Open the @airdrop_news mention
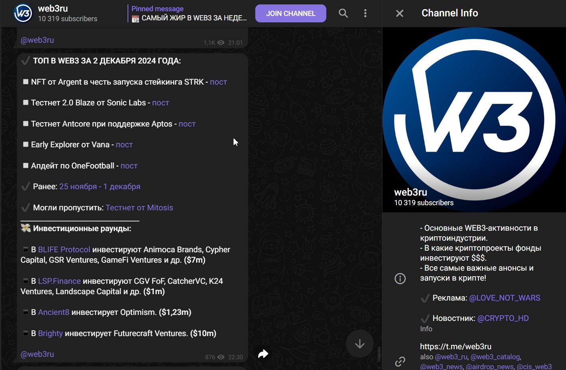 coord(490,366)
